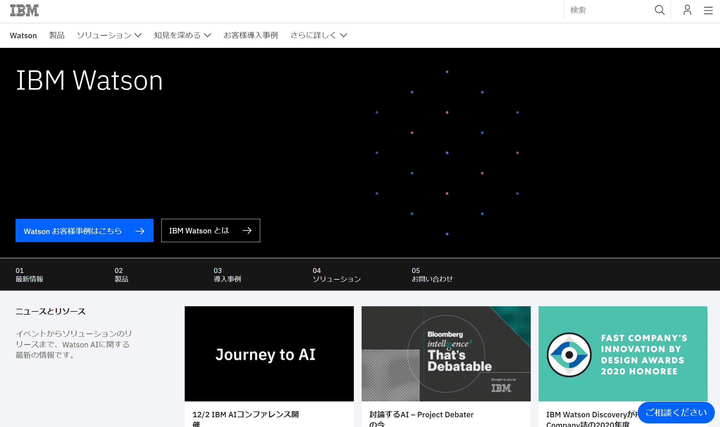720x427 pixels.
Task: Click the IBM Watson hero title
Action: [x=89, y=80]
